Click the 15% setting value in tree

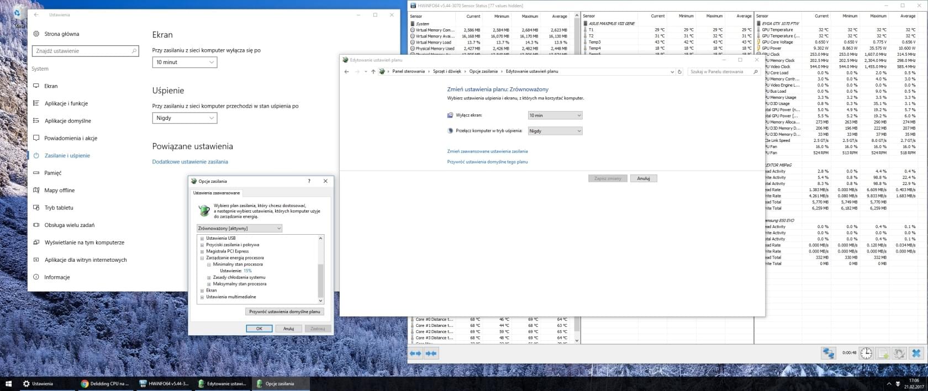pos(247,271)
